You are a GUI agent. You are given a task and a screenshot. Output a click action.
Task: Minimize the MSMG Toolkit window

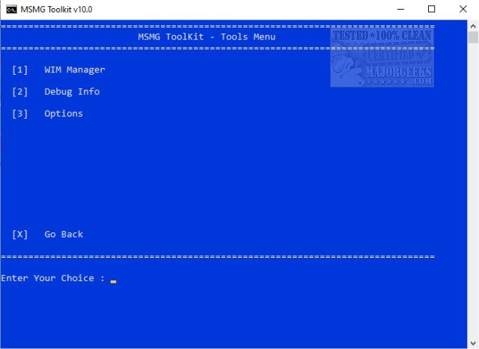tap(400, 10)
